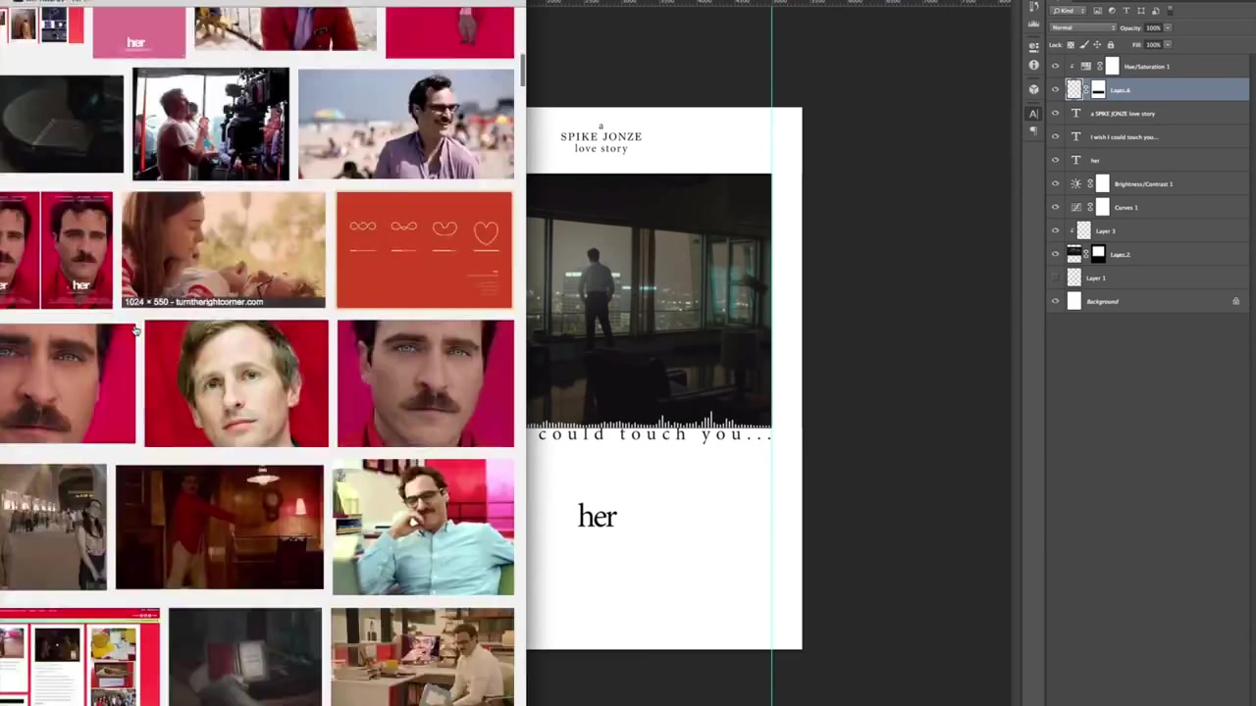Open the History panel icon in the dock
The image size is (1256, 706).
pos(1033,7)
